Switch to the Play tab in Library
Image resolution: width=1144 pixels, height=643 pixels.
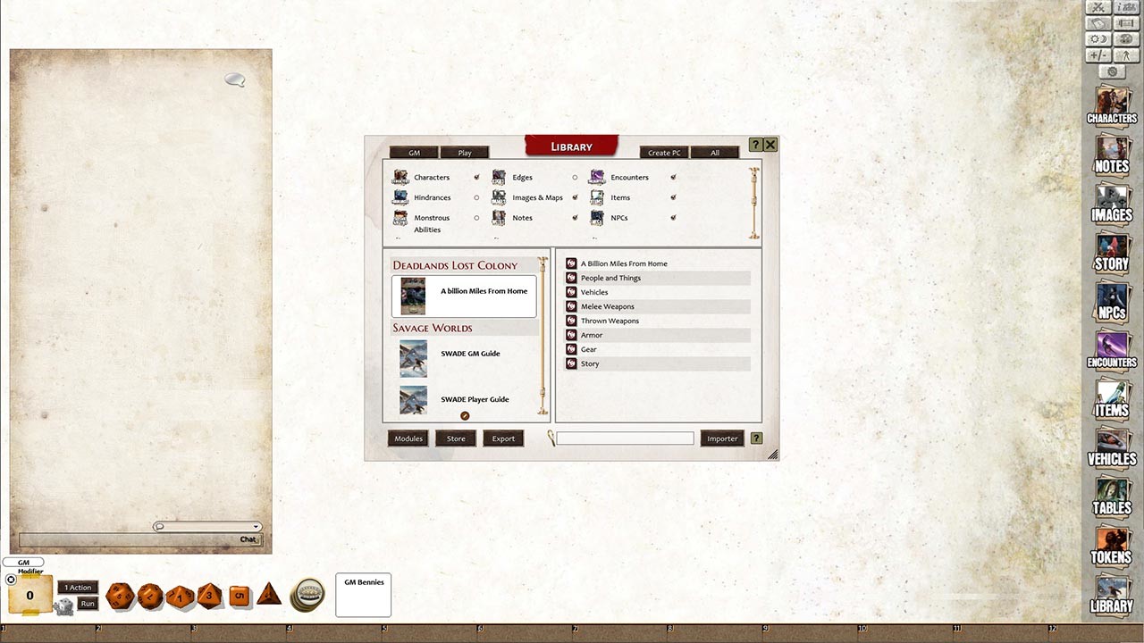[464, 152]
